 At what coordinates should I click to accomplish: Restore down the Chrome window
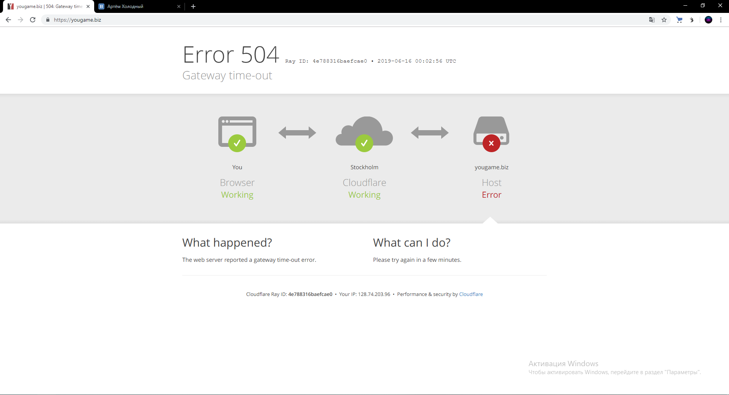(x=703, y=6)
